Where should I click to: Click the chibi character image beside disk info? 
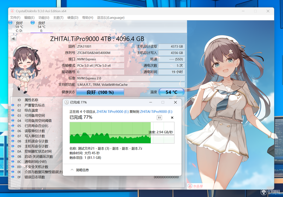[x=25, y=69]
